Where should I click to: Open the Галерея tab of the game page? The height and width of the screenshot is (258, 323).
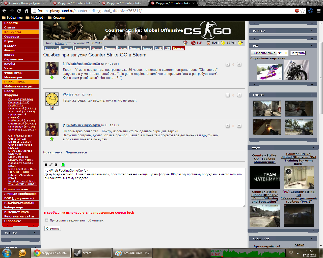[82, 48]
